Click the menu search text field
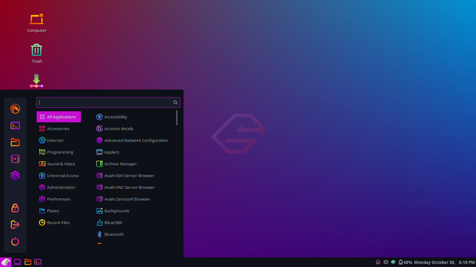 tap(108, 102)
